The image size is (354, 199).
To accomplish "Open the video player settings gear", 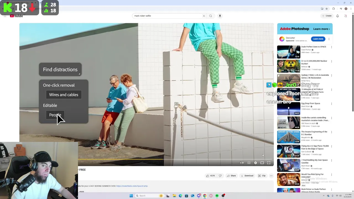I will click(x=256, y=163).
